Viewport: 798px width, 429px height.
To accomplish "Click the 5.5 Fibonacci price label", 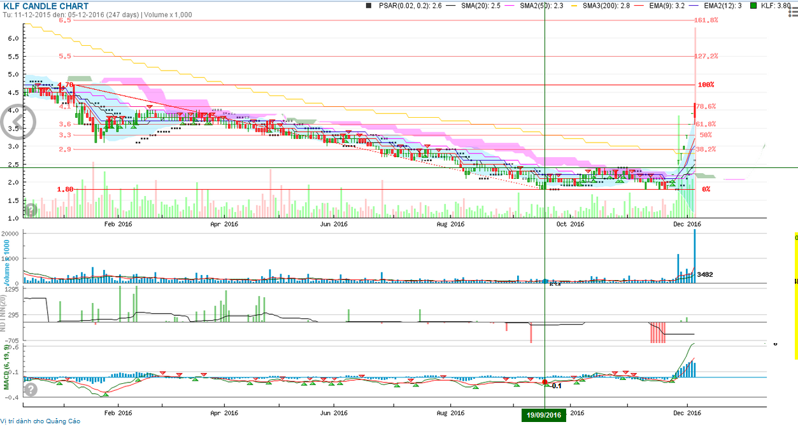I will coord(65,56).
